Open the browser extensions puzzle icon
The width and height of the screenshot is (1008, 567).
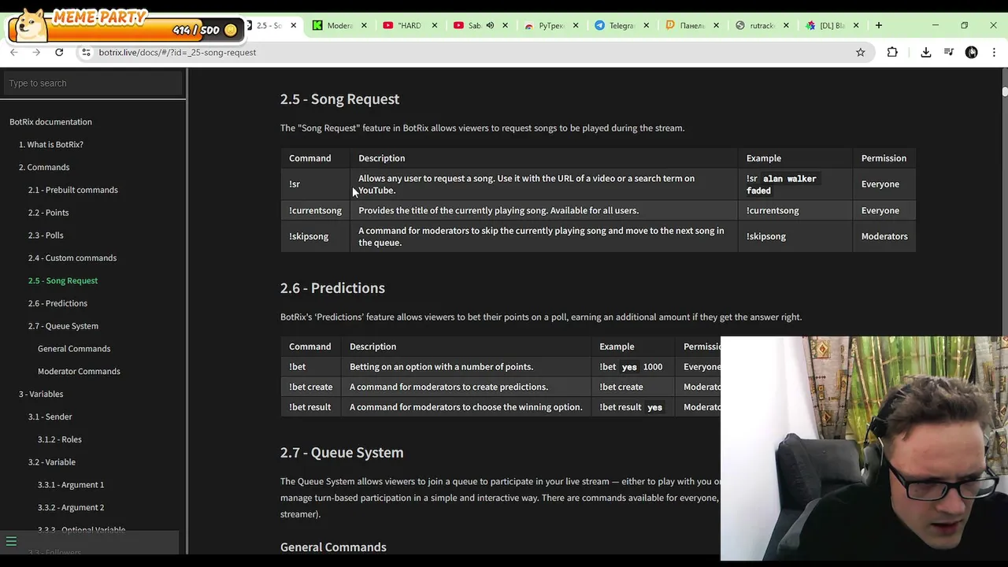[892, 52]
